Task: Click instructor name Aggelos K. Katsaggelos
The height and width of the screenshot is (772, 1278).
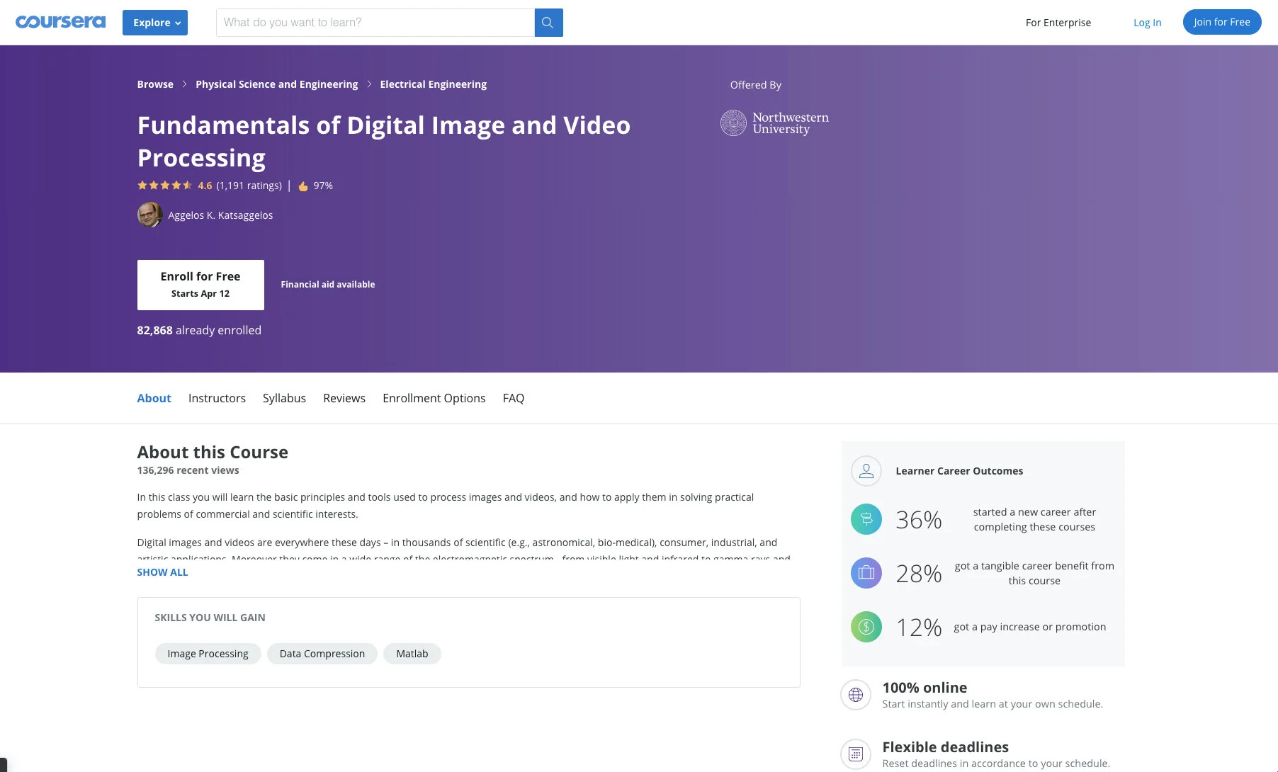Action: tap(220, 215)
